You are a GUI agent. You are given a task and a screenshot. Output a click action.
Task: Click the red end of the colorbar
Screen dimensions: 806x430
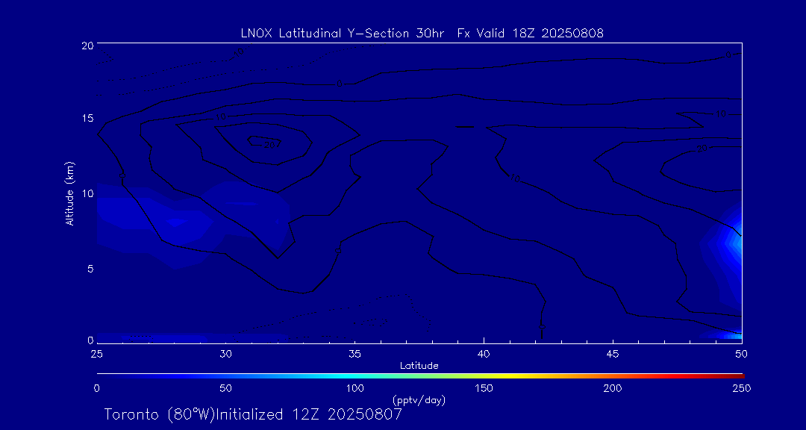coord(739,375)
